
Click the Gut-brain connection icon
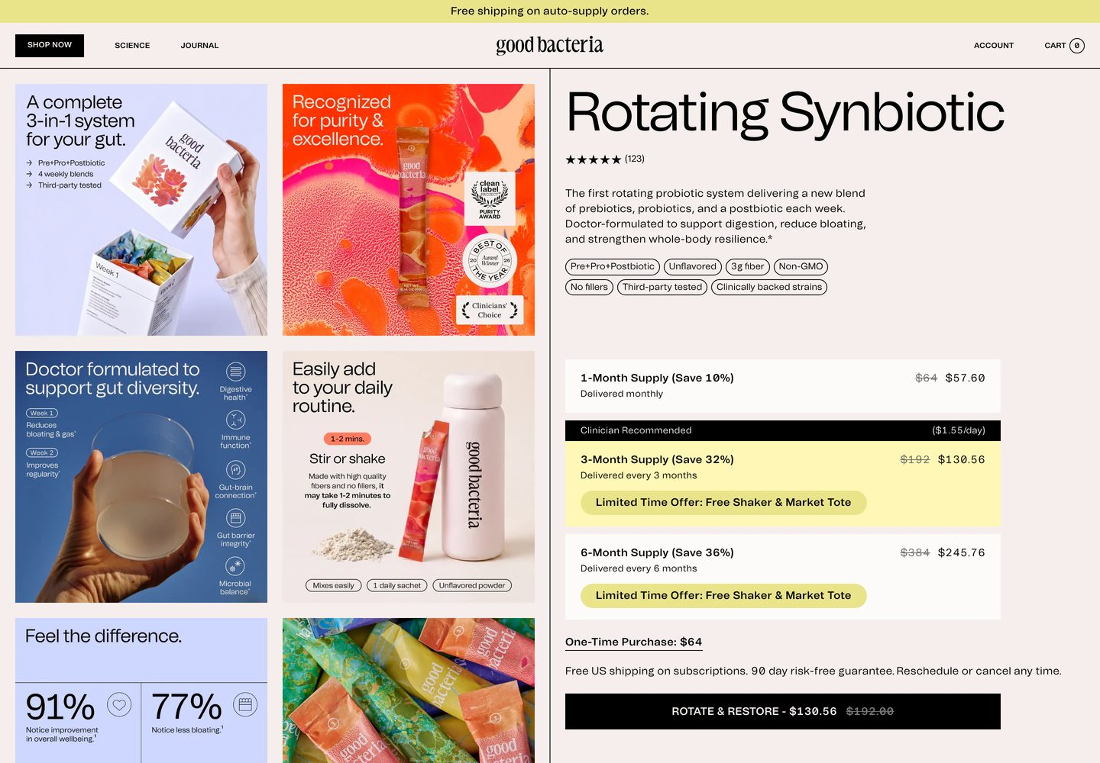[236, 469]
